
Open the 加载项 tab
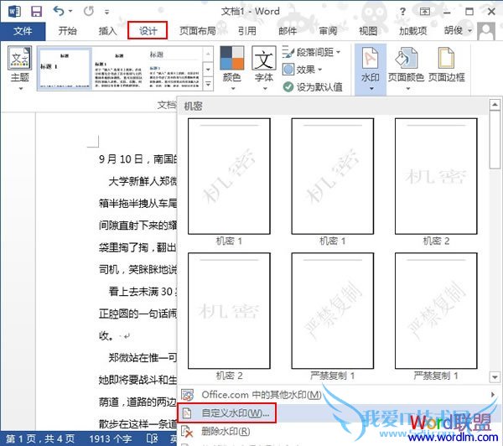(412, 31)
